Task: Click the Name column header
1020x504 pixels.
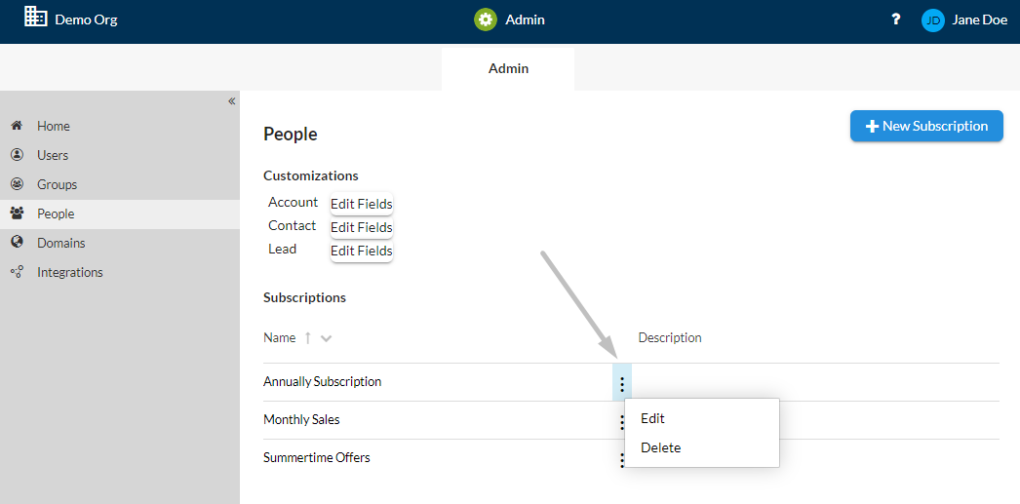Action: point(280,338)
